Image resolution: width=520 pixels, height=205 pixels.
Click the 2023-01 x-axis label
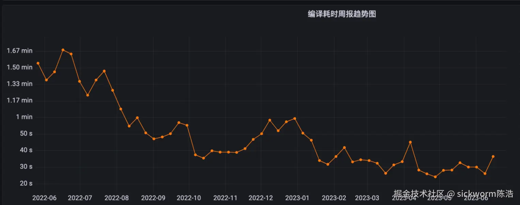(x=297, y=198)
